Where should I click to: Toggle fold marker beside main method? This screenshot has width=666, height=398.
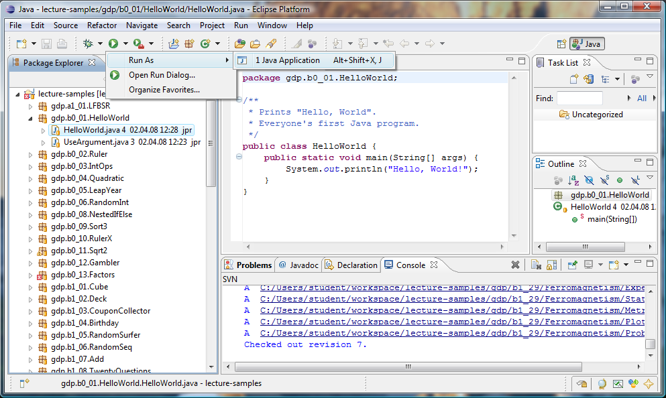point(239,157)
